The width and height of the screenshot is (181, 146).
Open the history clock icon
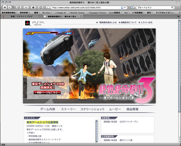41,8
